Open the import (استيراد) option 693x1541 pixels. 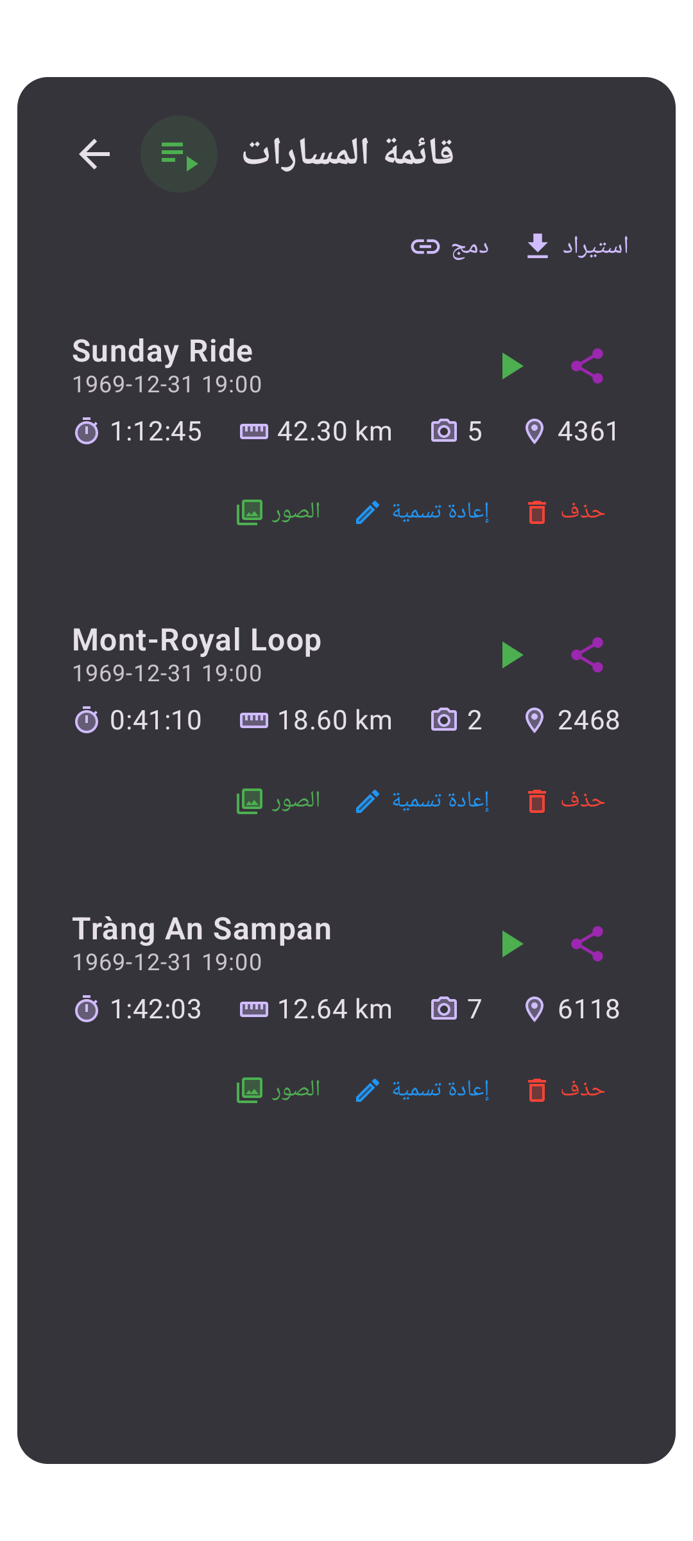coord(577,246)
